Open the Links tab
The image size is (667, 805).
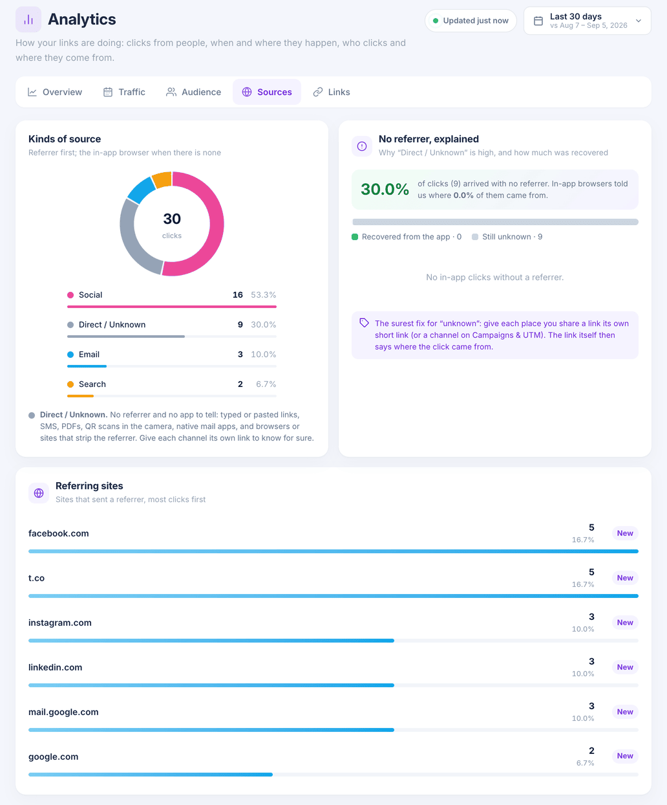coord(332,92)
